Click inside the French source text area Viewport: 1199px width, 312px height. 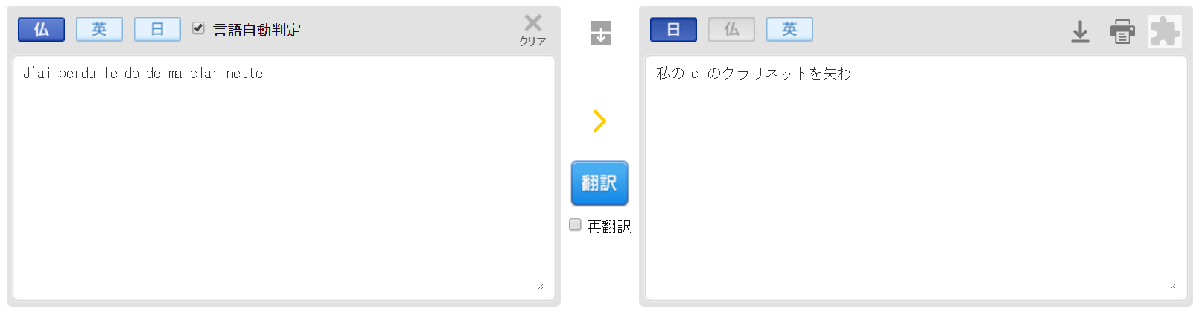tap(284, 178)
